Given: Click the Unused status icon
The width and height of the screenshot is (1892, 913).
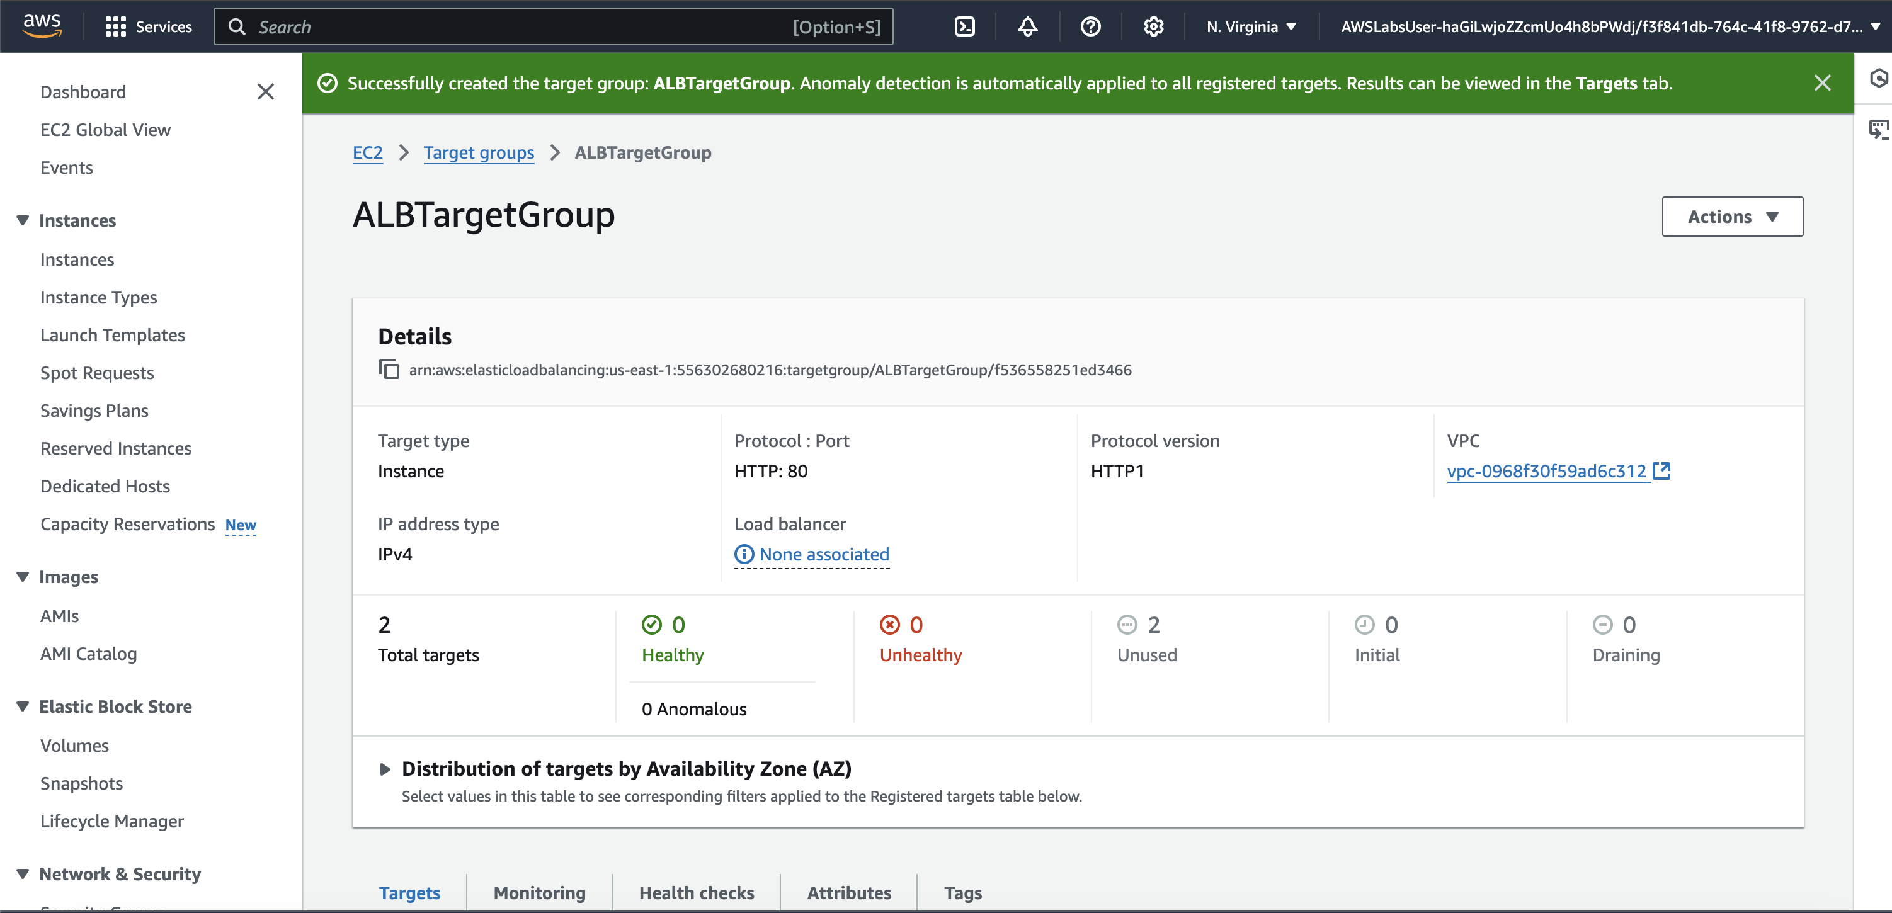Looking at the screenshot, I should click(1127, 625).
